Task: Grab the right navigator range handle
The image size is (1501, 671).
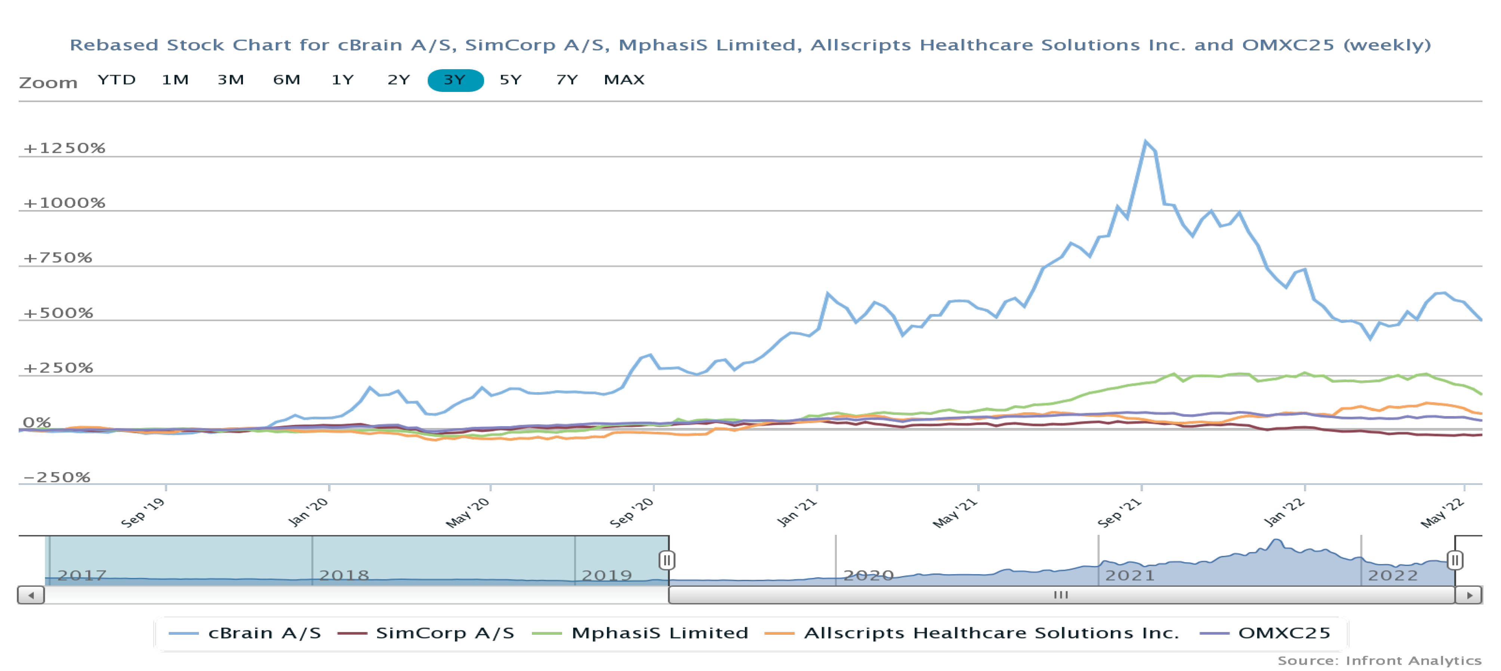Action: 1455,560
